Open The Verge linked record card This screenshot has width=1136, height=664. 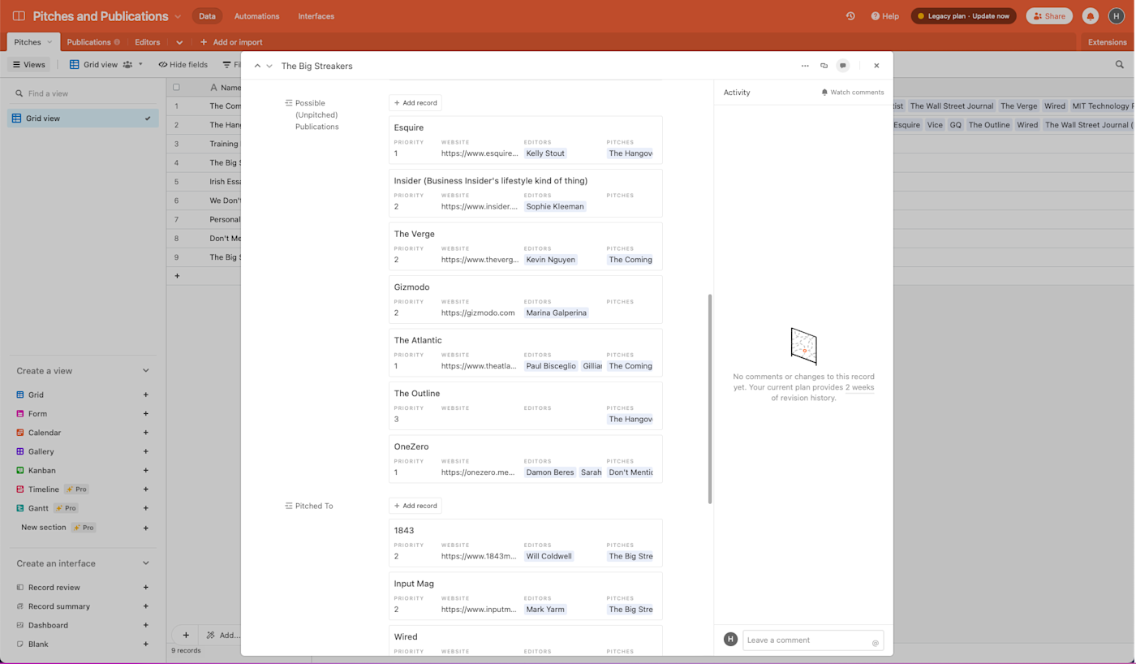tap(526, 247)
